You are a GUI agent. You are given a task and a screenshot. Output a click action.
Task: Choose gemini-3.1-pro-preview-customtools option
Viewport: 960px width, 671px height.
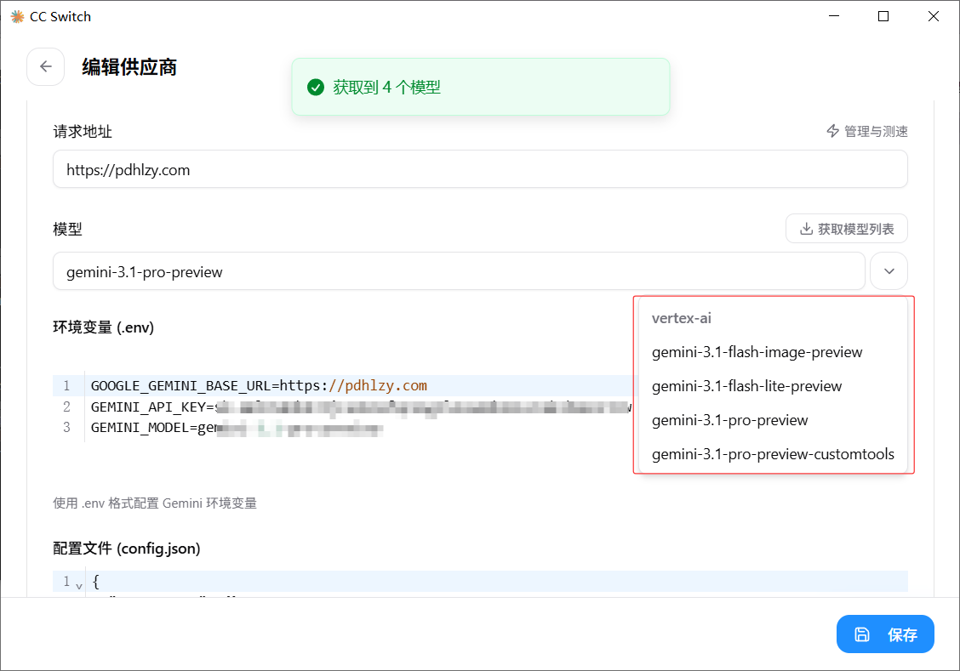pos(773,454)
